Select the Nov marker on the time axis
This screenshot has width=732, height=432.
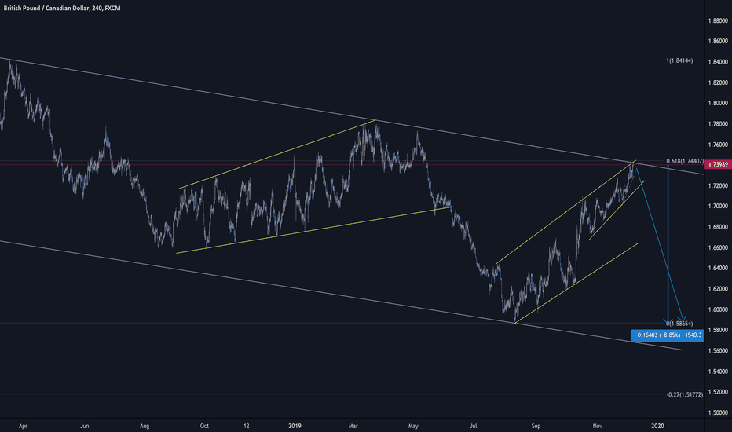[x=595, y=425]
